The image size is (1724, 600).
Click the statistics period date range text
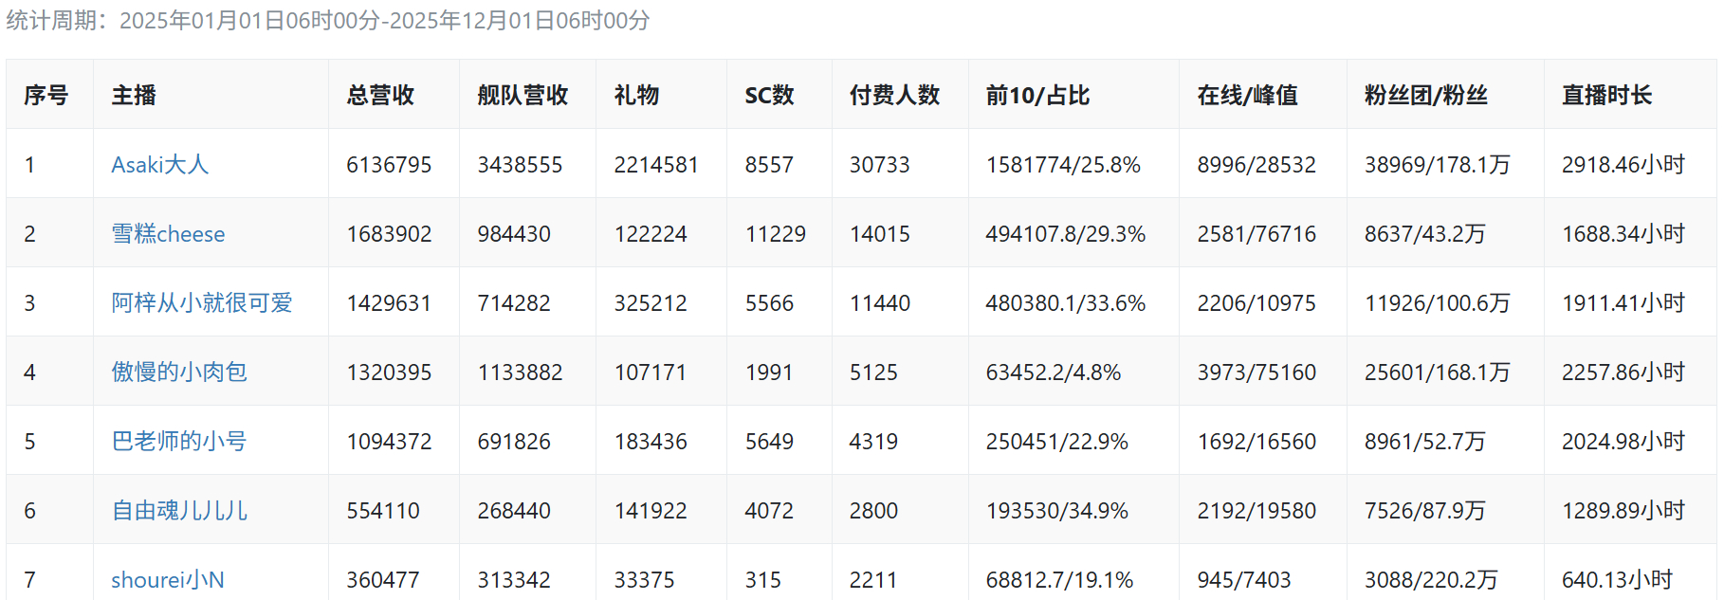pyautogui.click(x=384, y=21)
